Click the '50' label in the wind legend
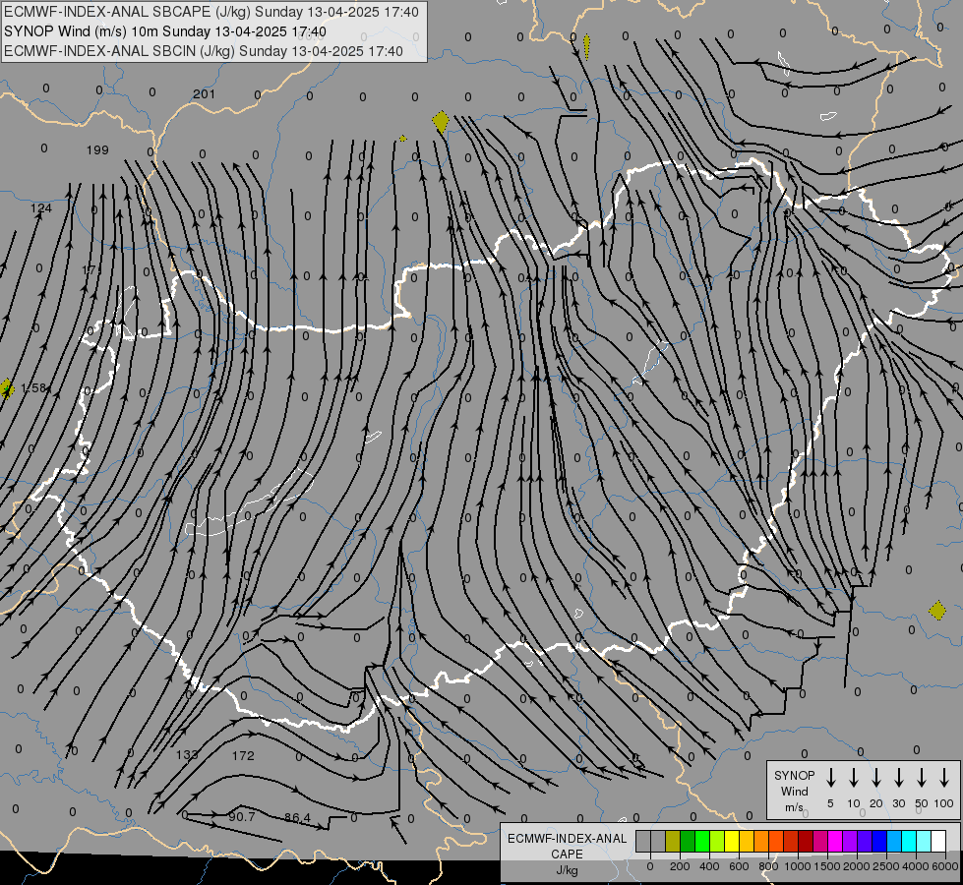This screenshot has height=885, width=963. point(922,803)
